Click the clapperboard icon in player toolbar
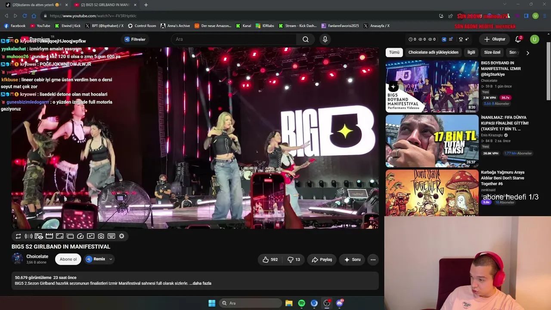Viewport: 551px width, 310px height. point(49,236)
